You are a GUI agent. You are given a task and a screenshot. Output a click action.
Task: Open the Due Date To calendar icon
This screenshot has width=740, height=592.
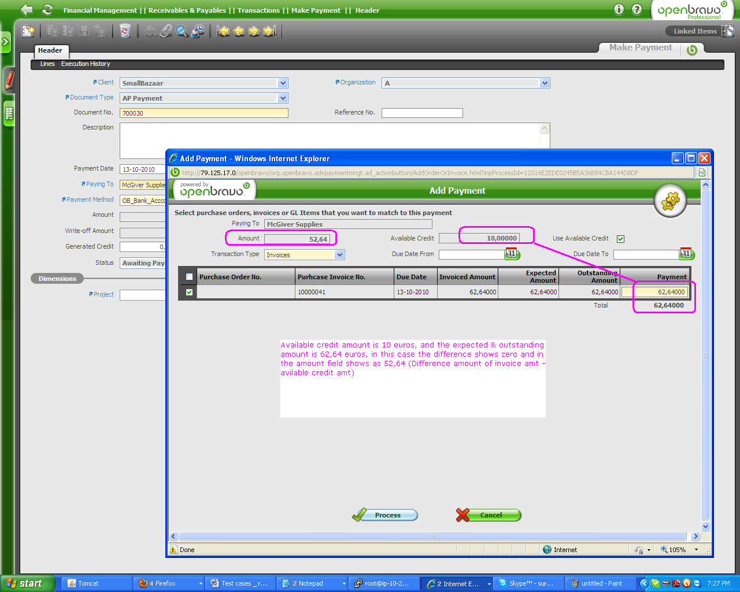[687, 254]
